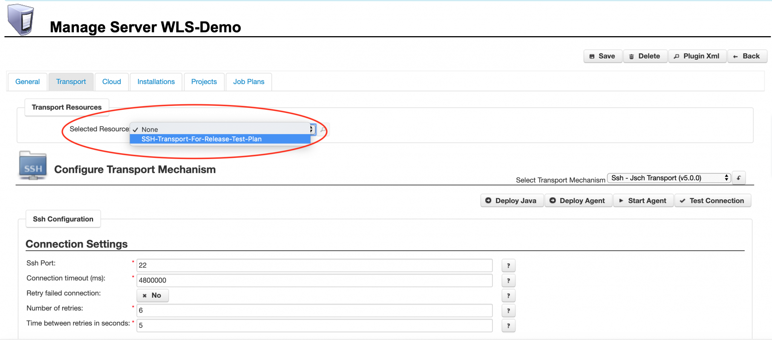Image resolution: width=772 pixels, height=340 pixels.
Task: Click the Connection Settings heading
Action: tap(77, 244)
